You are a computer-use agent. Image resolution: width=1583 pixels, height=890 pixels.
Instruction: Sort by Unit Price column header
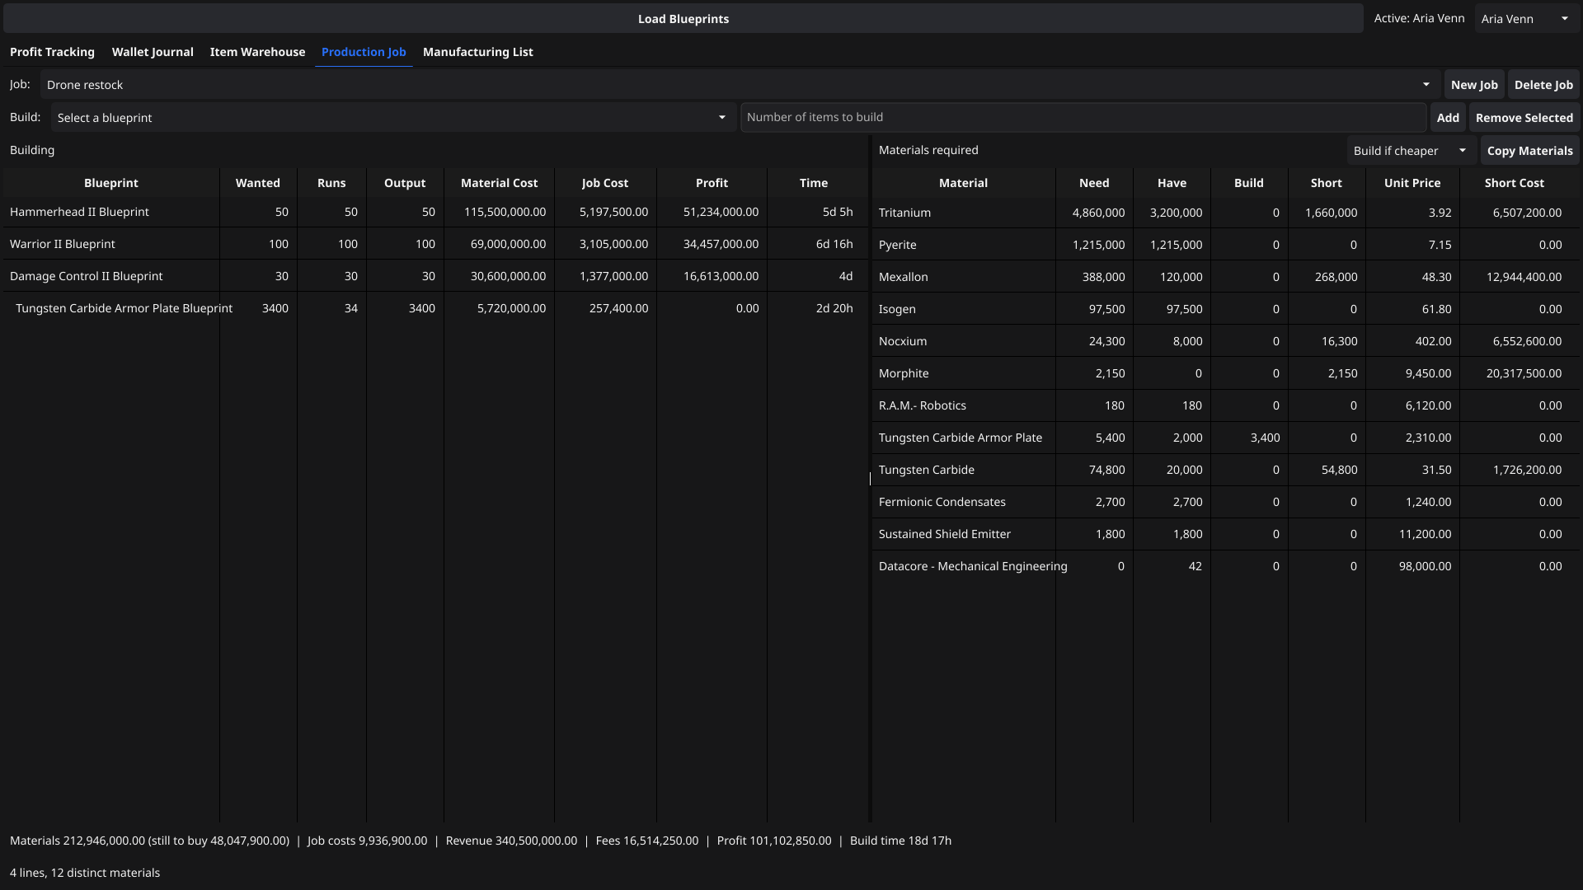point(1412,183)
